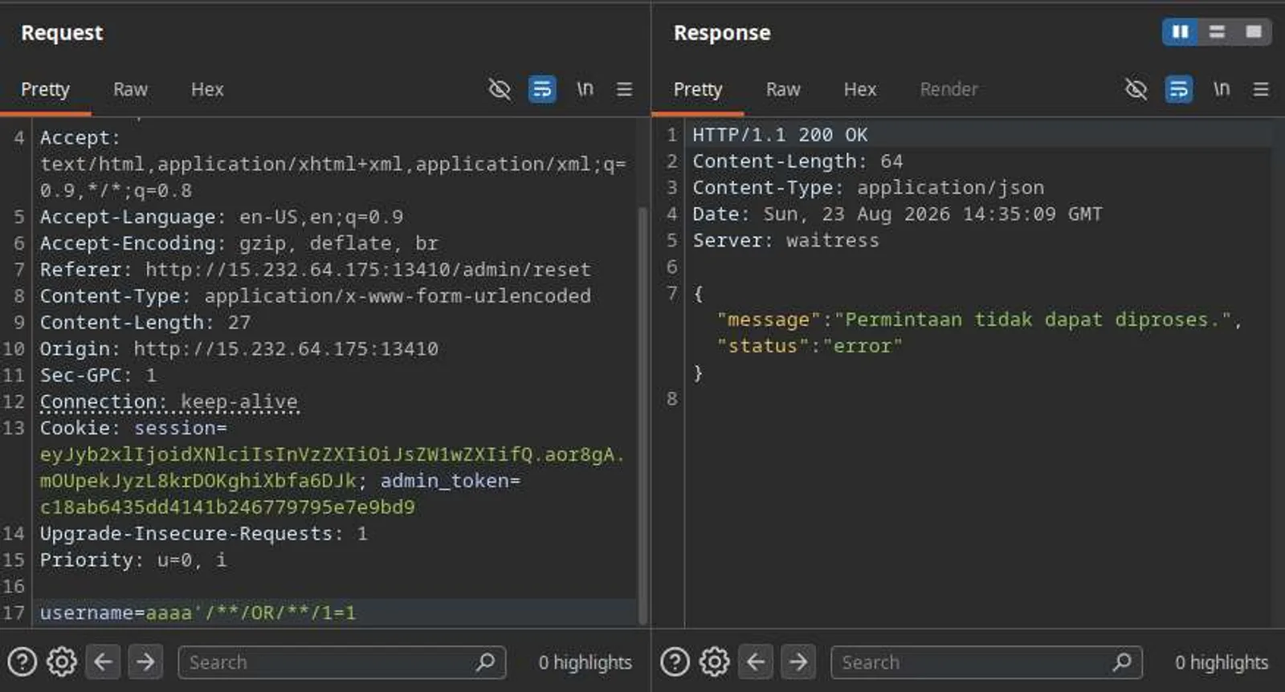Focus the Response search field
This screenshot has height=692, width=1285.
[x=986, y=662]
